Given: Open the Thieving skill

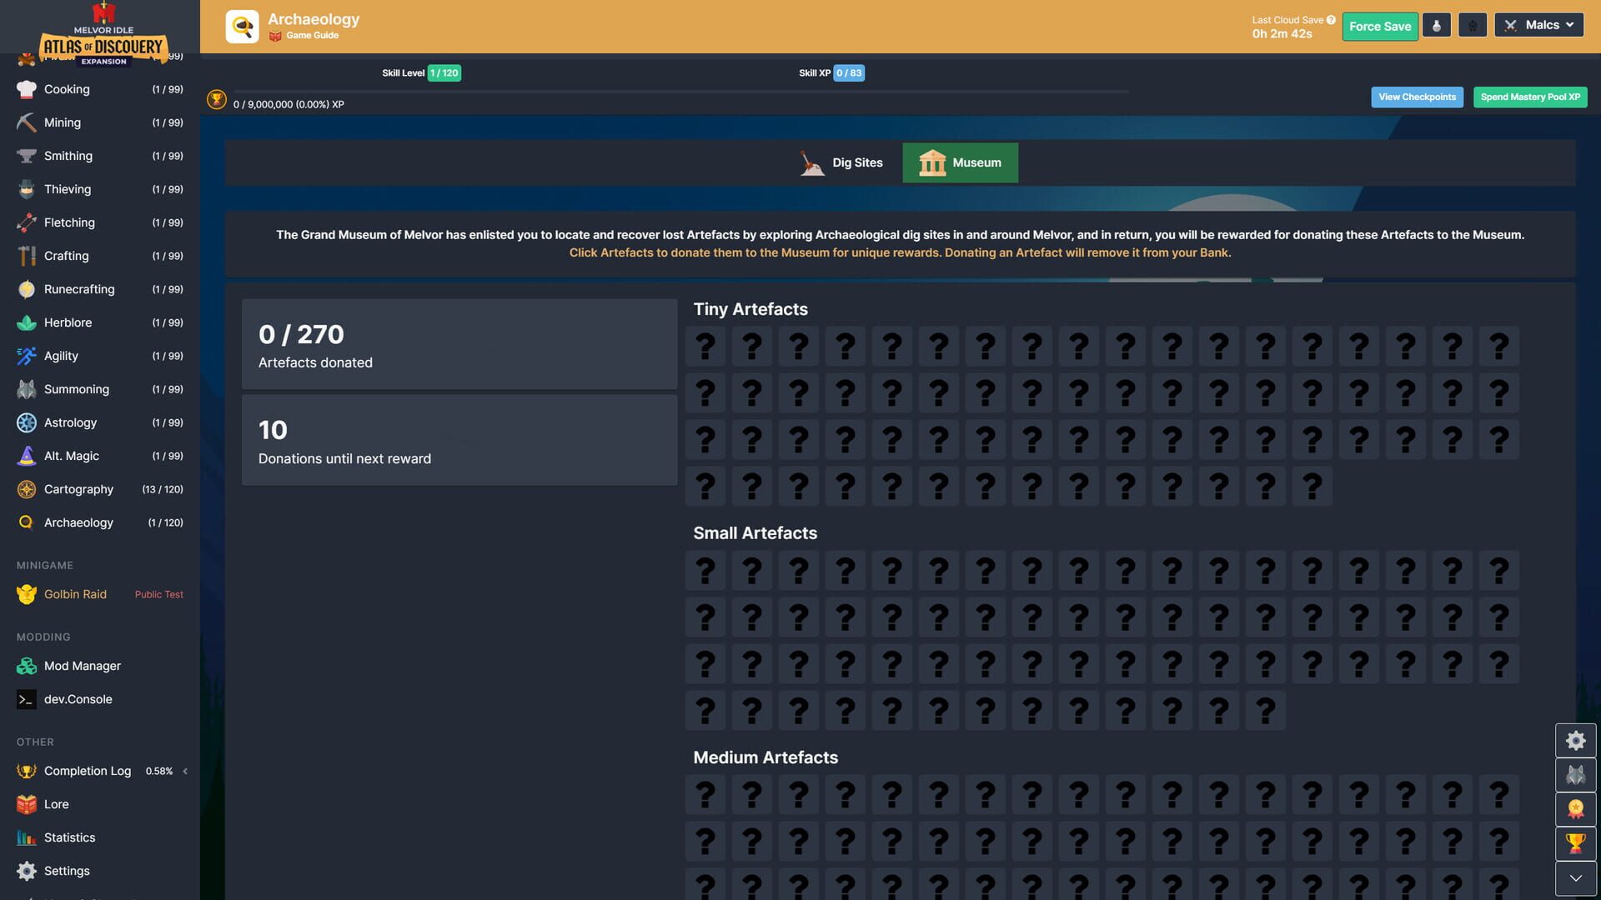Looking at the screenshot, I should [67, 189].
